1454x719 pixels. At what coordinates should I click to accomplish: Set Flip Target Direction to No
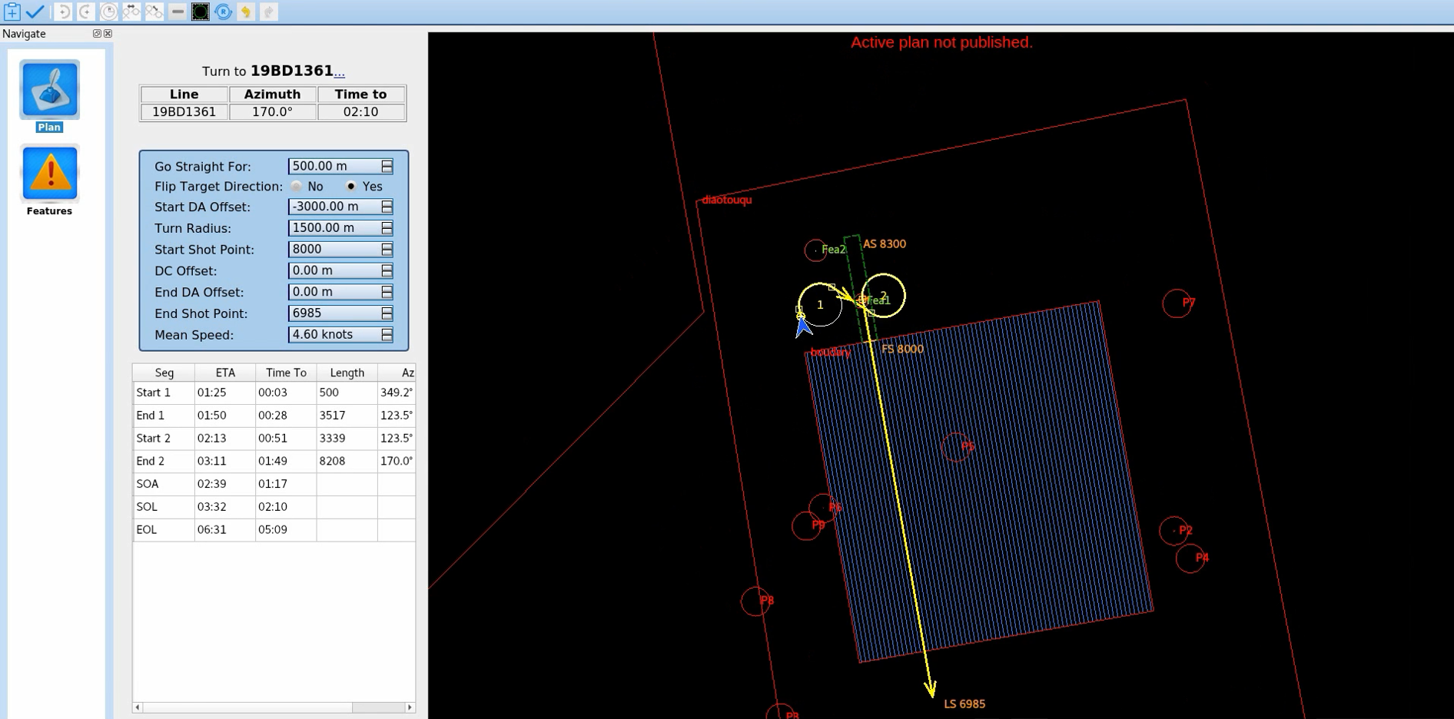[297, 187]
